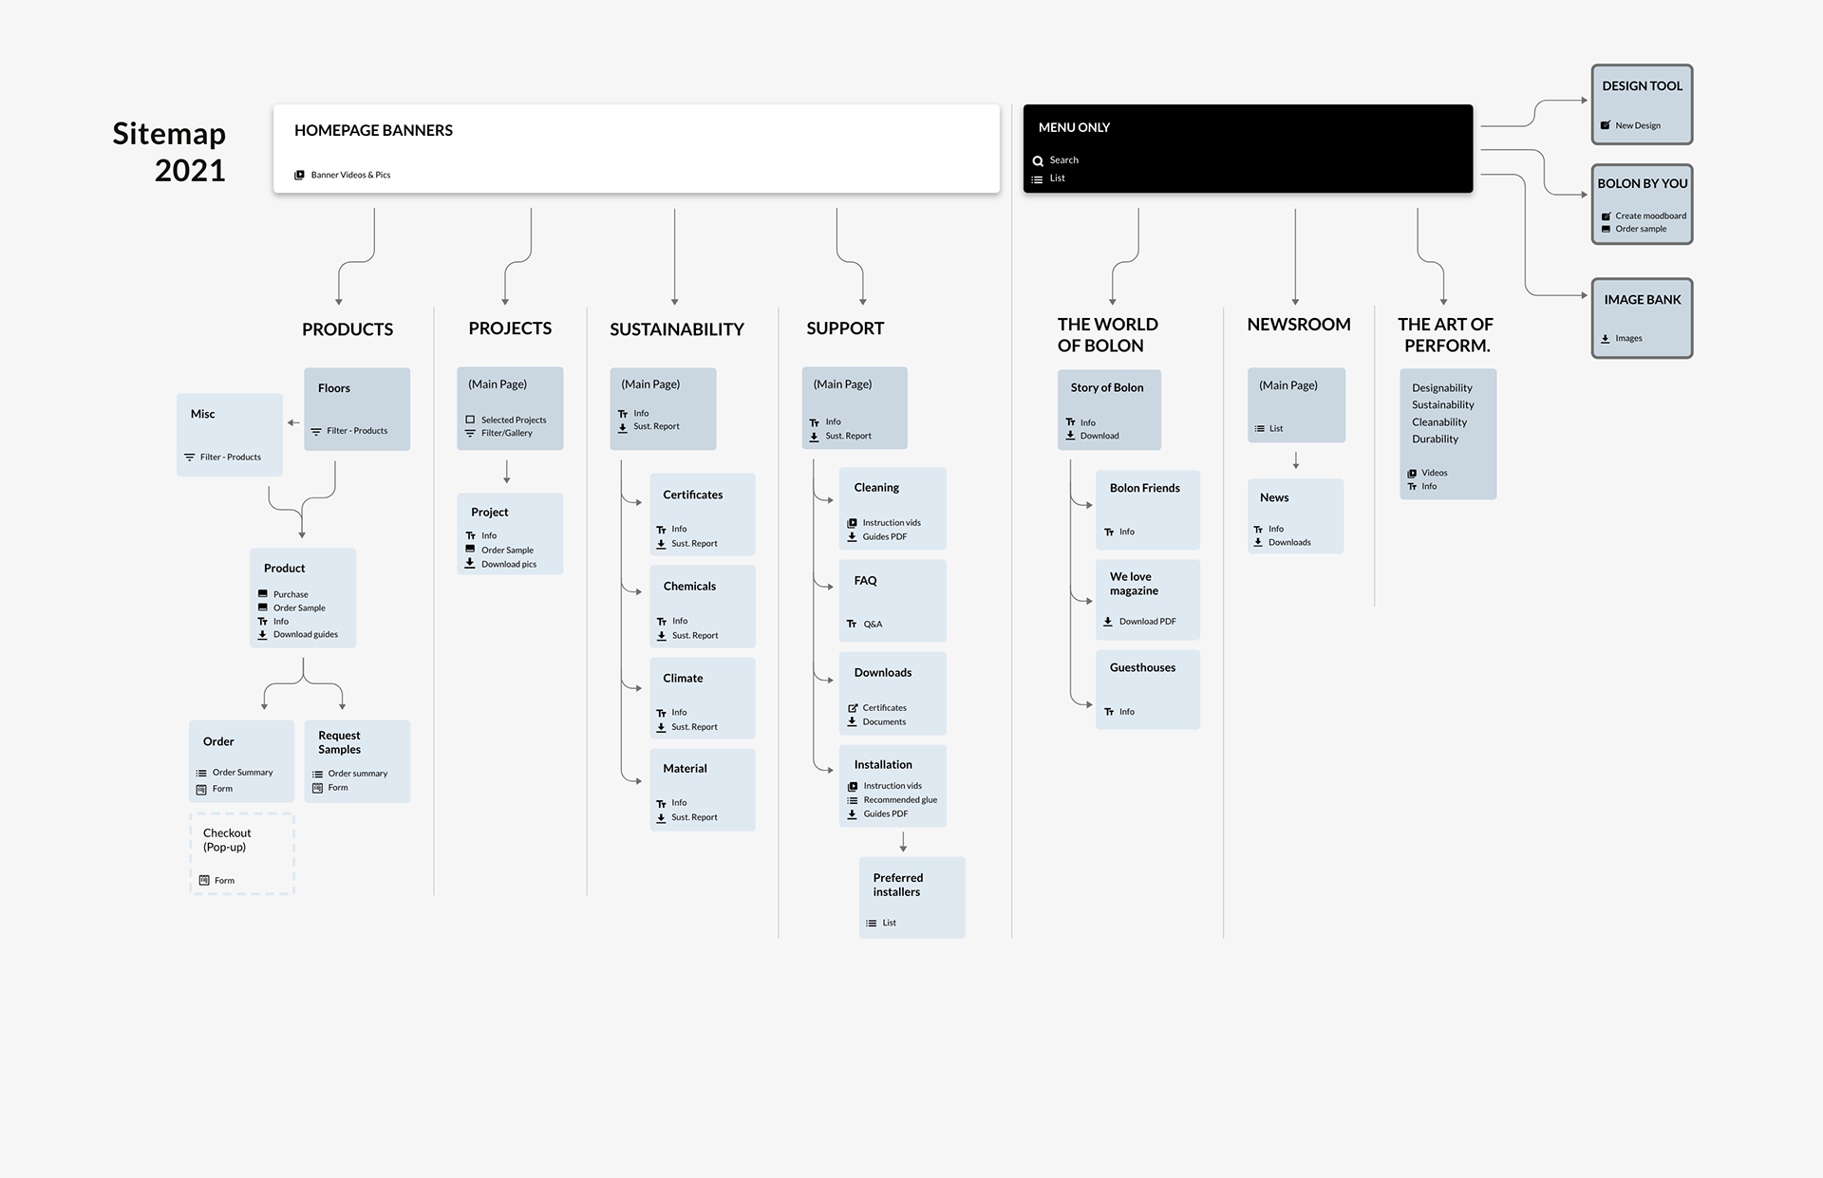Open the NEWSROOM section heading
This screenshot has width=1823, height=1178.
click(x=1298, y=325)
